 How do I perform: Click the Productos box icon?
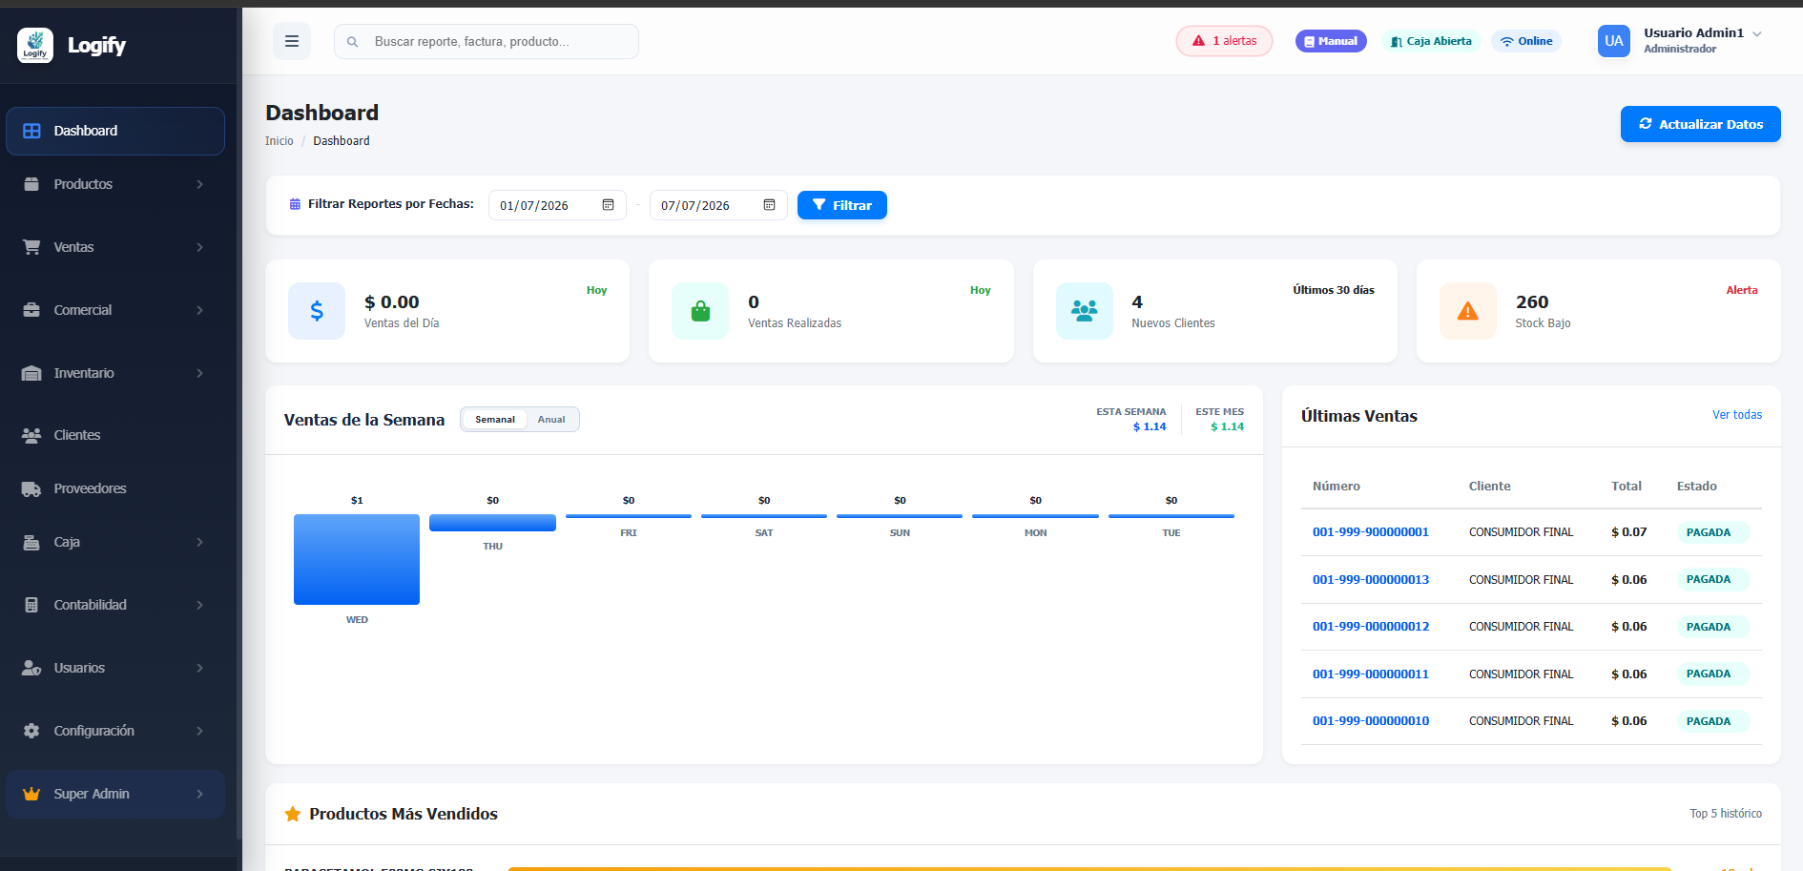[x=31, y=184]
